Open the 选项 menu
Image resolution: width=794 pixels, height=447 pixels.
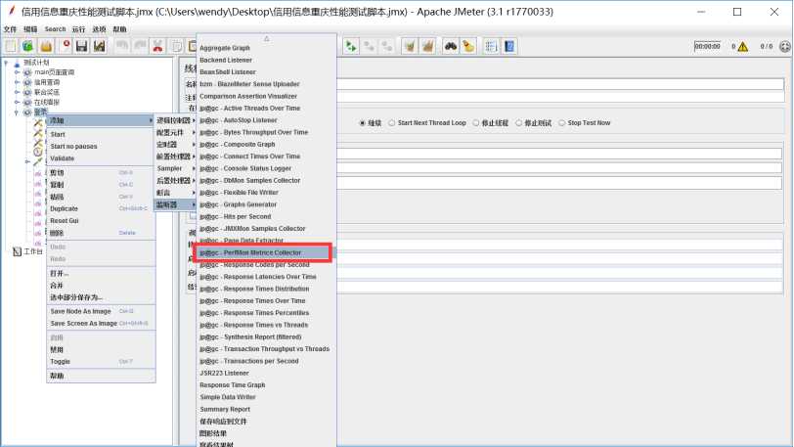click(100, 29)
